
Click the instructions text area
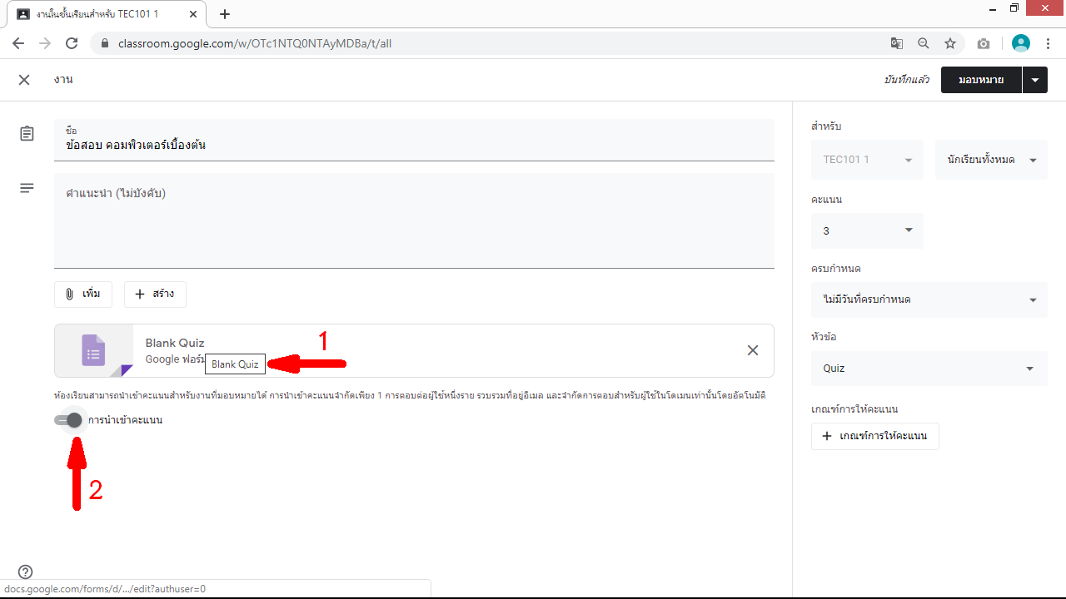414,220
